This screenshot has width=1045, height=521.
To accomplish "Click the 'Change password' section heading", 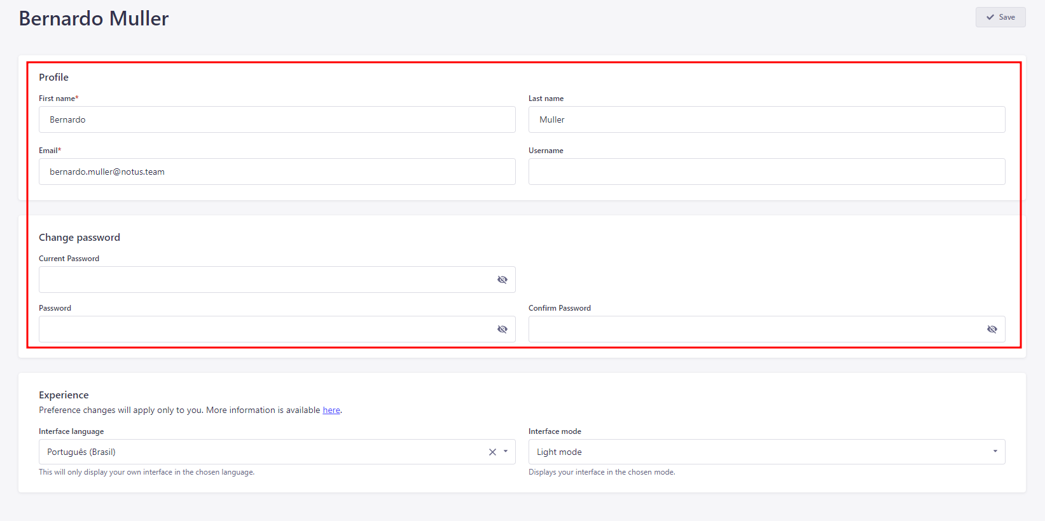I will coord(80,238).
